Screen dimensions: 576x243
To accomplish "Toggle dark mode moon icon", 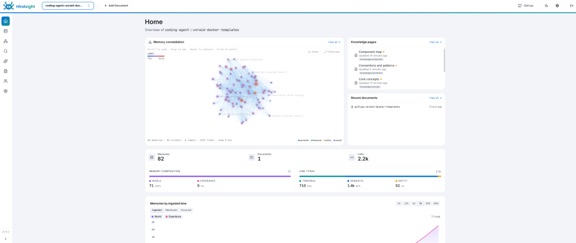I will click(x=546, y=6).
